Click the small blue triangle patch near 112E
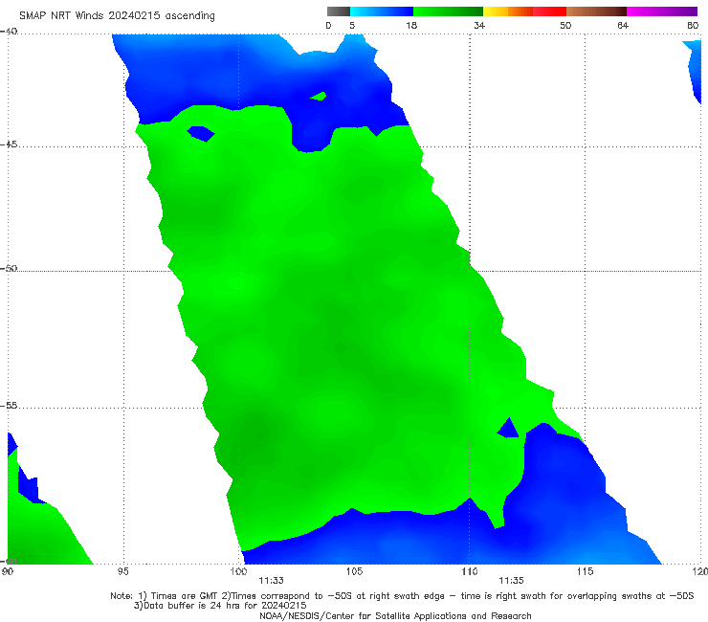The width and height of the screenshot is (708, 622). [x=509, y=430]
